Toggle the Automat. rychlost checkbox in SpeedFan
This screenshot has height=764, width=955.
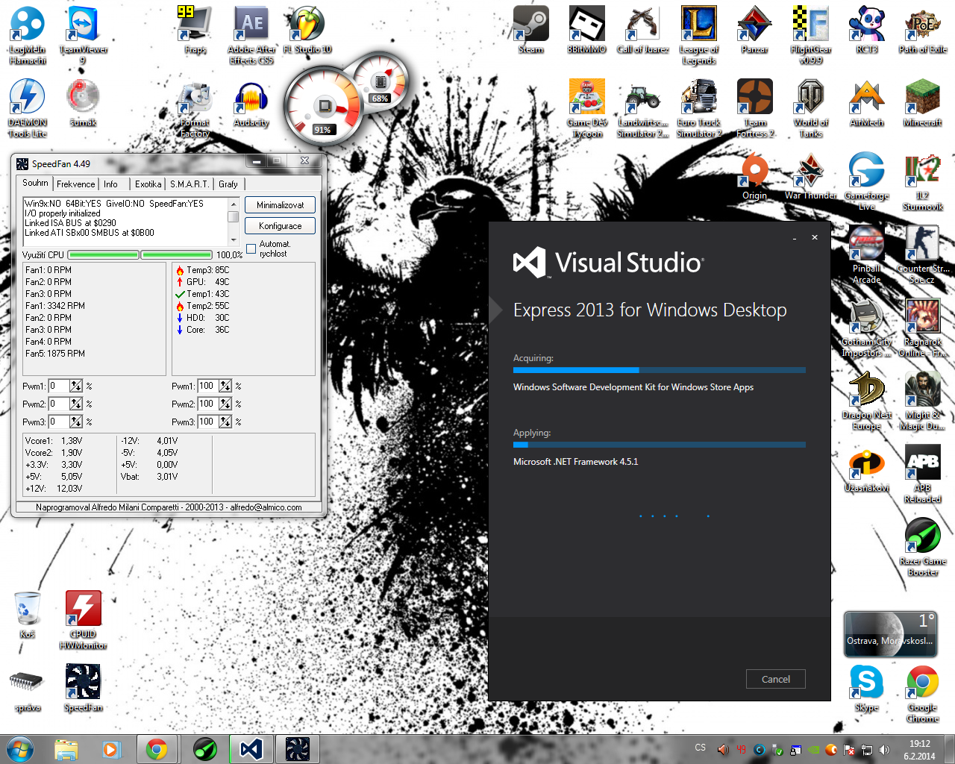(251, 248)
